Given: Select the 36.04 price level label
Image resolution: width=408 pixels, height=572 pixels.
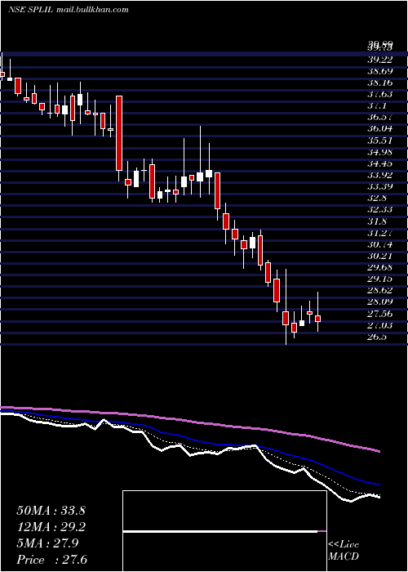Looking at the screenshot, I should click(x=380, y=129).
